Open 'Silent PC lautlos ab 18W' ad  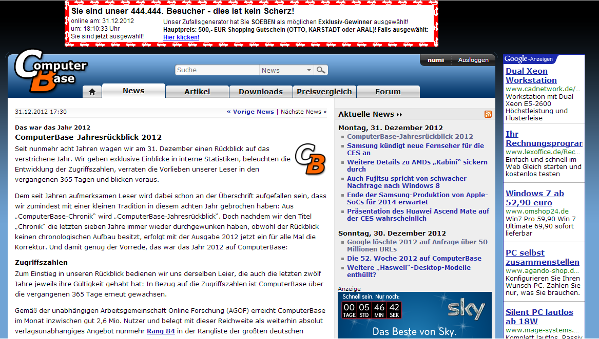pos(539,316)
